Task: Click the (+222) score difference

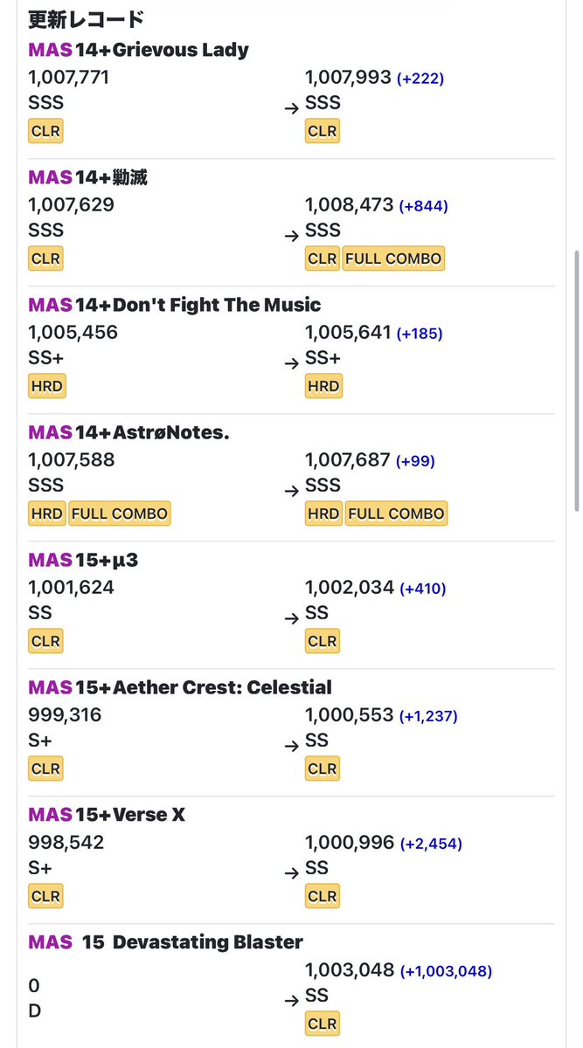Action: (420, 79)
